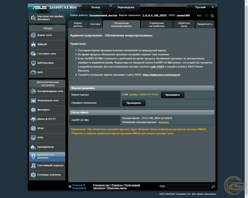Screen dimensions: 248x198
Task: Click the Системный журнал log icon
Action: [x=33, y=165]
